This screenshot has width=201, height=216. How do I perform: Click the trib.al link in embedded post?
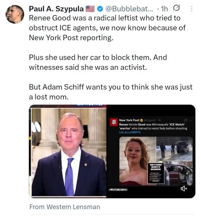(x=130, y=132)
